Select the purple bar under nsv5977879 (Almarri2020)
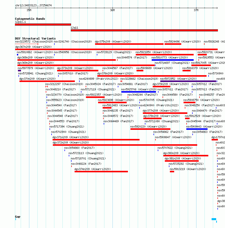The height and width of the screenshot is (228, 225). click(x=19, y=71)
